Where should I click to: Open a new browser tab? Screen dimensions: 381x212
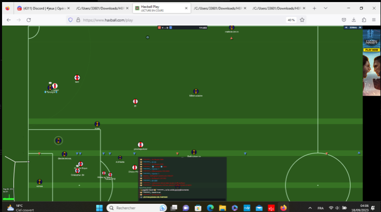click(314, 8)
